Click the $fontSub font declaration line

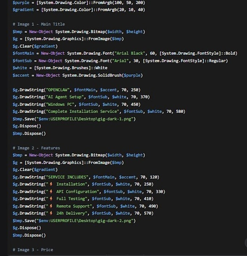tap(120, 61)
